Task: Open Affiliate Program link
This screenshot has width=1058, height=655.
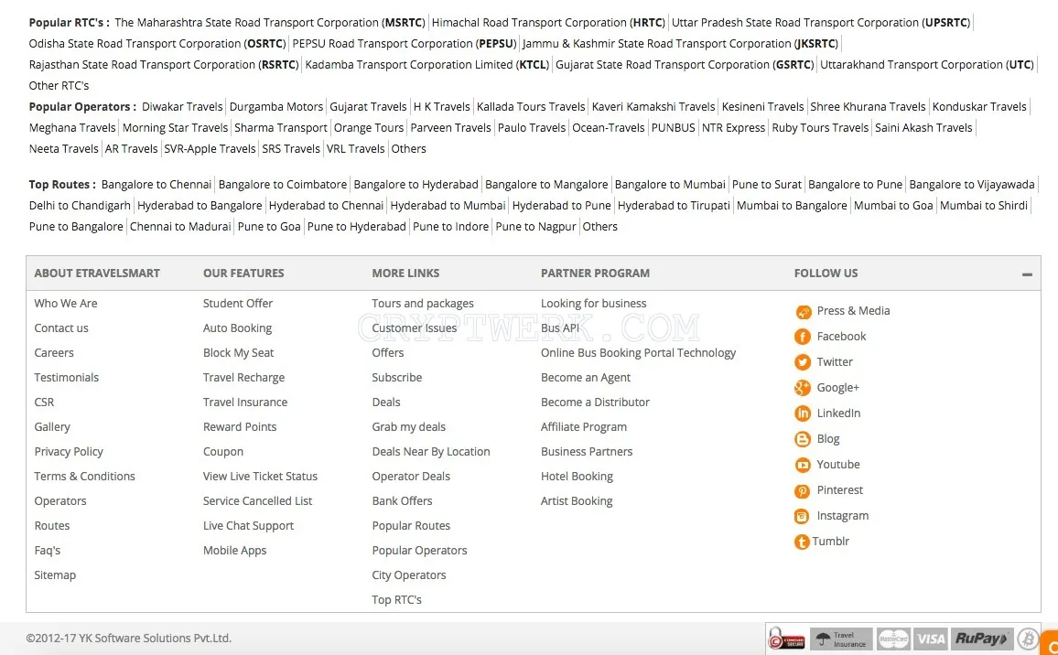Action: [x=584, y=426]
